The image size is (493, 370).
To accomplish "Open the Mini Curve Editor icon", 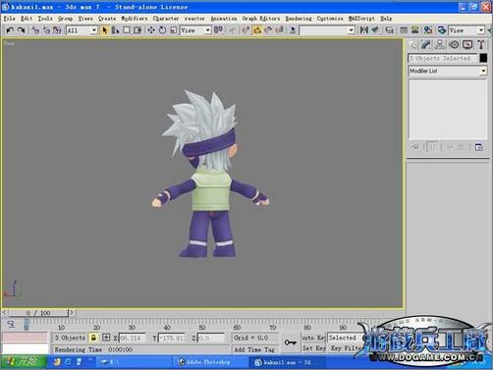I will (x=11, y=324).
